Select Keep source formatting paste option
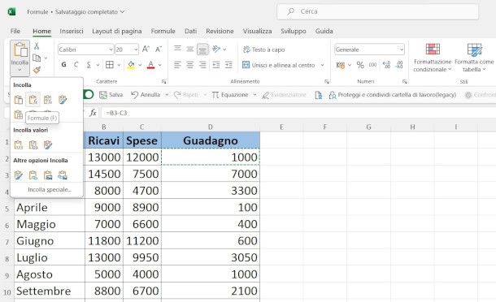496x302 pixels. 63,100
